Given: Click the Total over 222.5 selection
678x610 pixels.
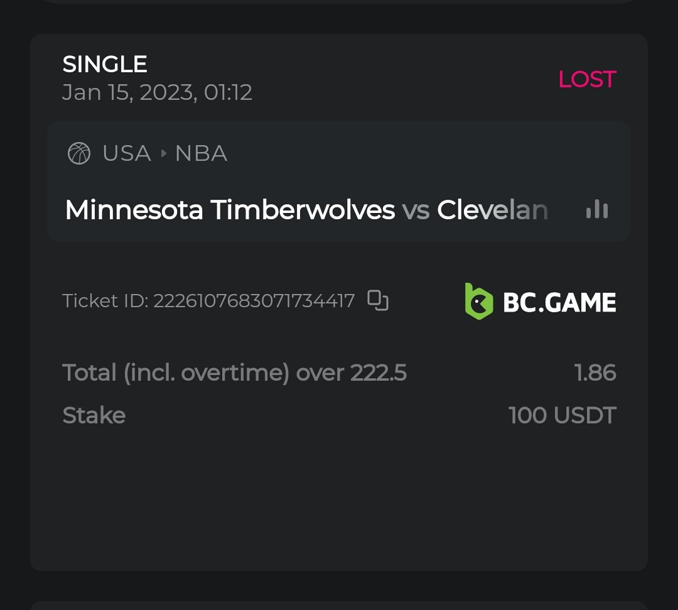Looking at the screenshot, I should coord(235,373).
